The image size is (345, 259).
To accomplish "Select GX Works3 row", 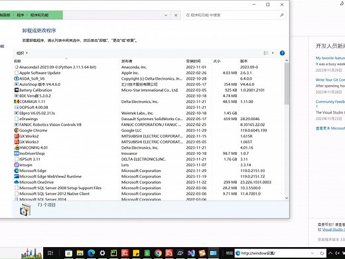I will click(149, 141).
